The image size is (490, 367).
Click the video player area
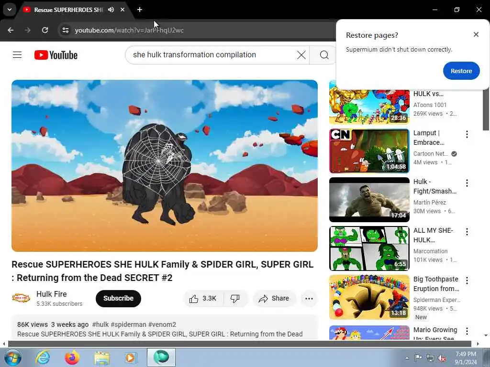click(165, 166)
